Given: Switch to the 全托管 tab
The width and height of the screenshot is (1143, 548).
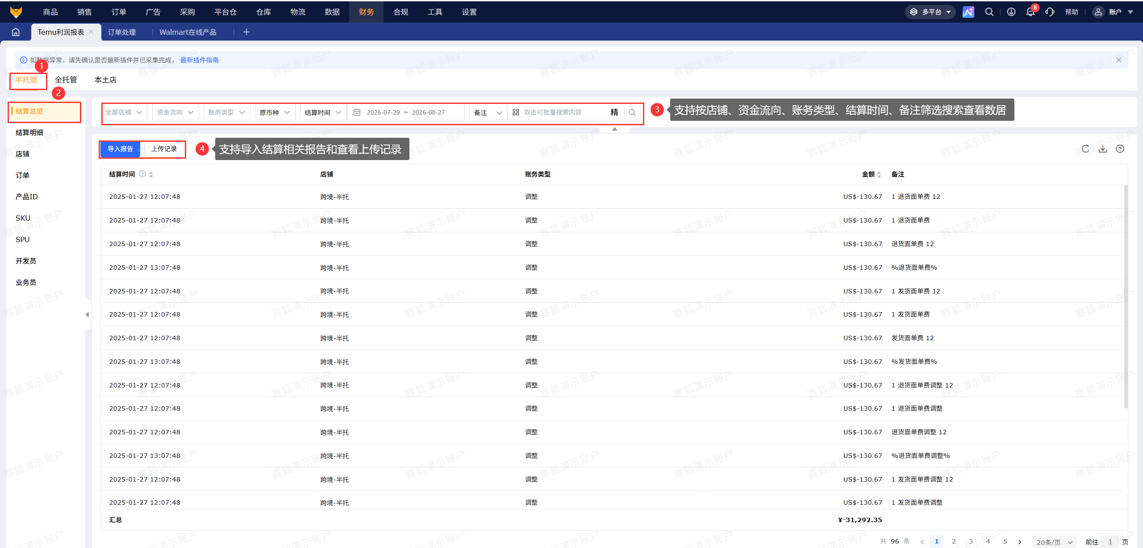Looking at the screenshot, I should coord(66,79).
